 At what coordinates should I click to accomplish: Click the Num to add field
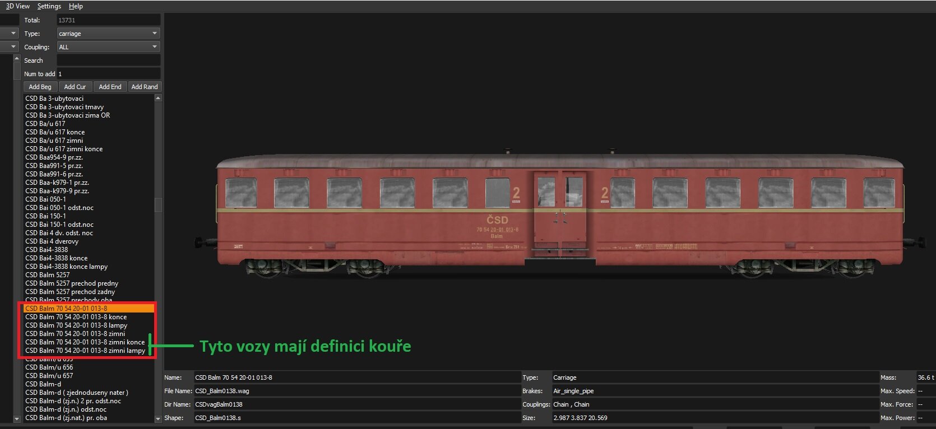click(x=108, y=74)
